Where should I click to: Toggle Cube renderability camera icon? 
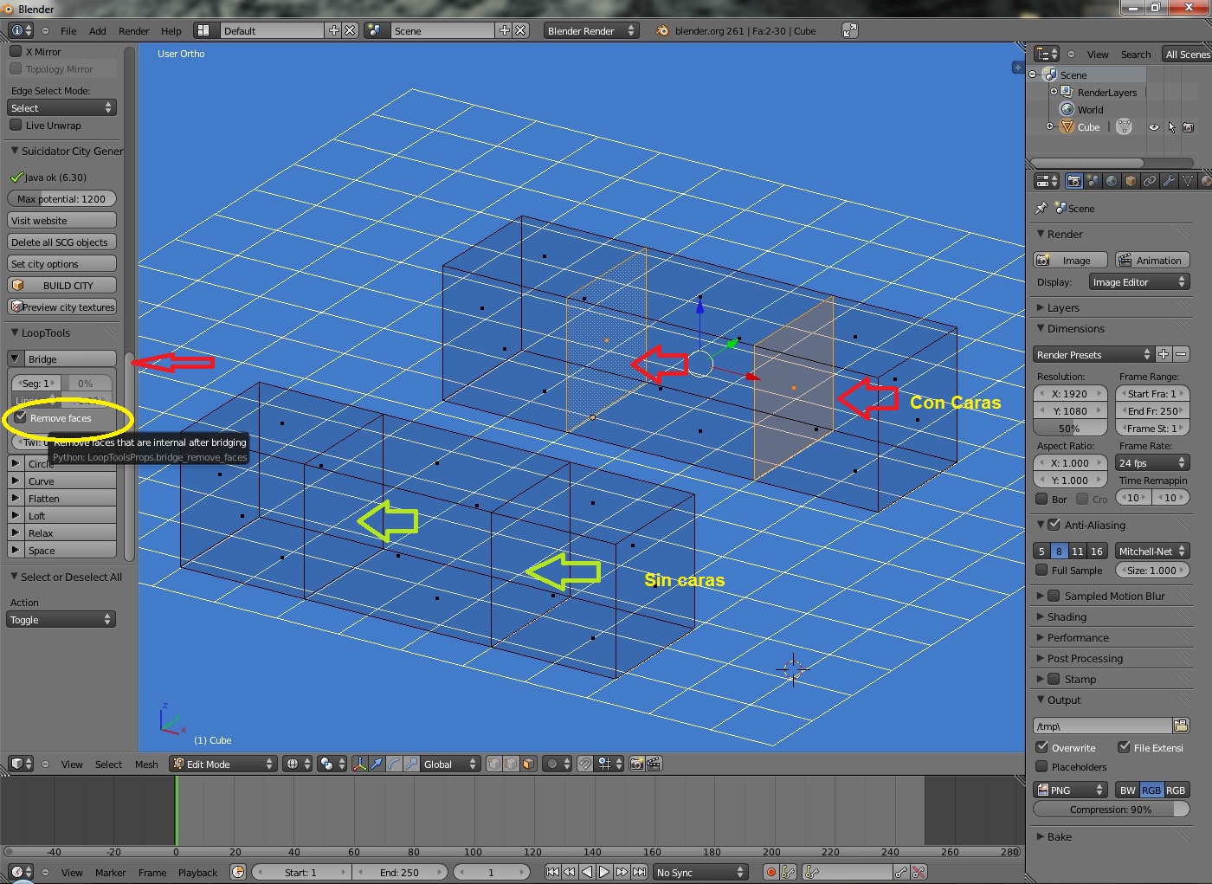pos(1188,127)
